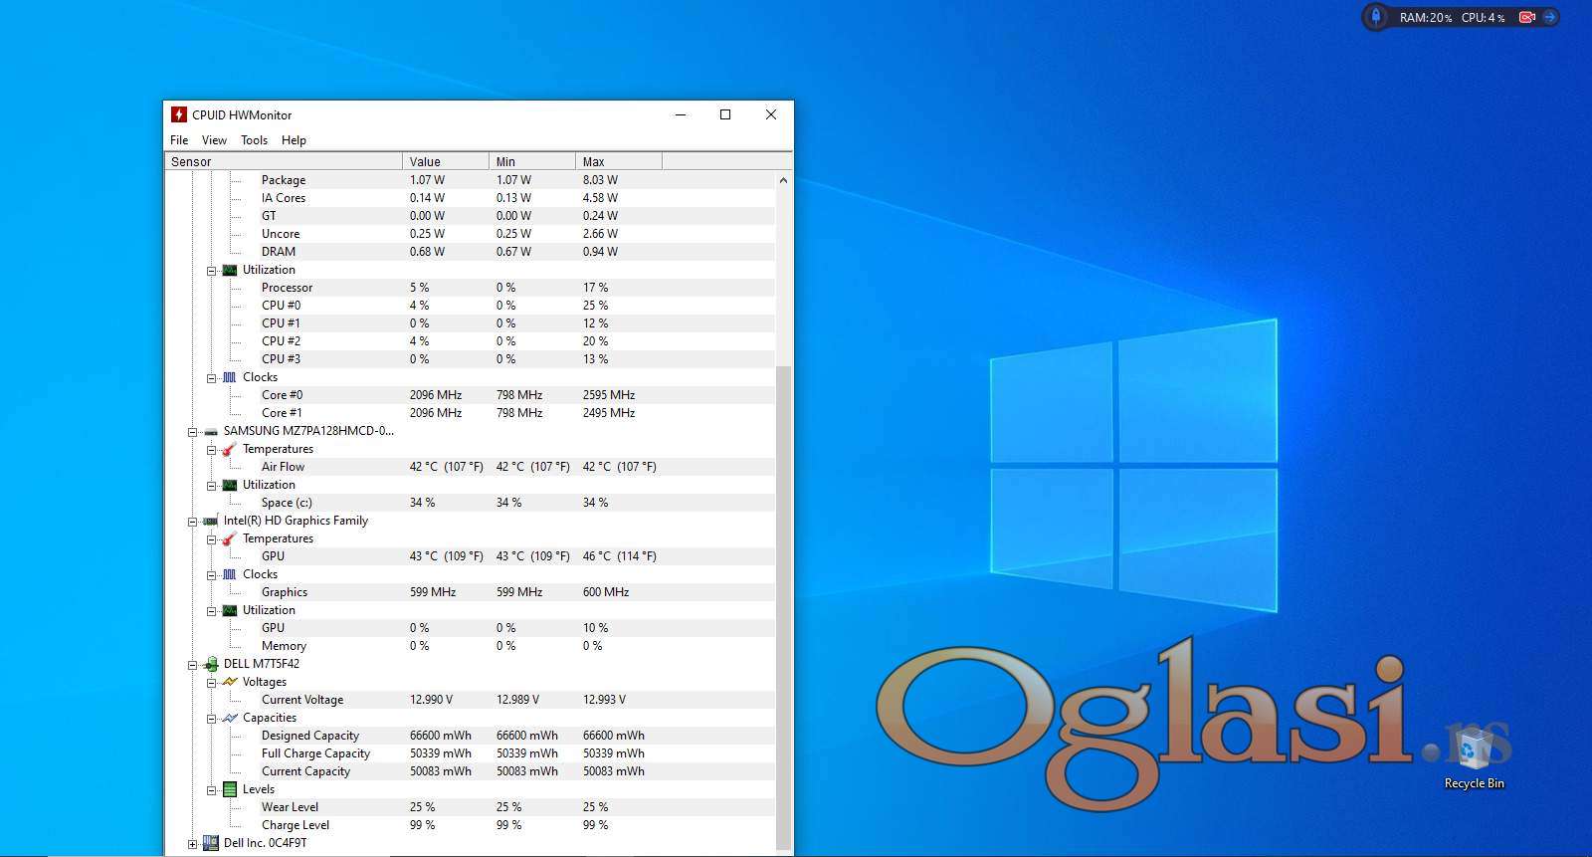Click the red camera icon in the widget
This screenshot has width=1592, height=857.
click(x=1527, y=17)
